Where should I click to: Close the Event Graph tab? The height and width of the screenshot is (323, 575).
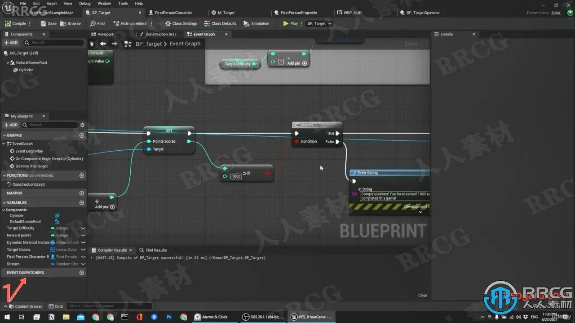pyautogui.click(x=226, y=34)
